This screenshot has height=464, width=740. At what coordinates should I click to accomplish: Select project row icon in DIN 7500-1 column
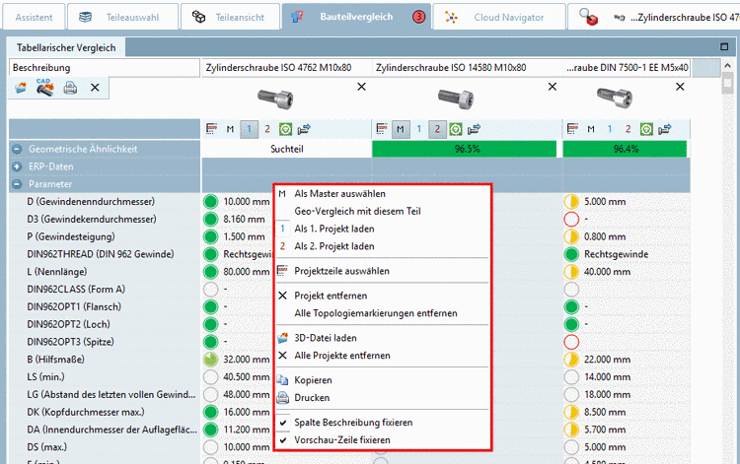pos(572,129)
